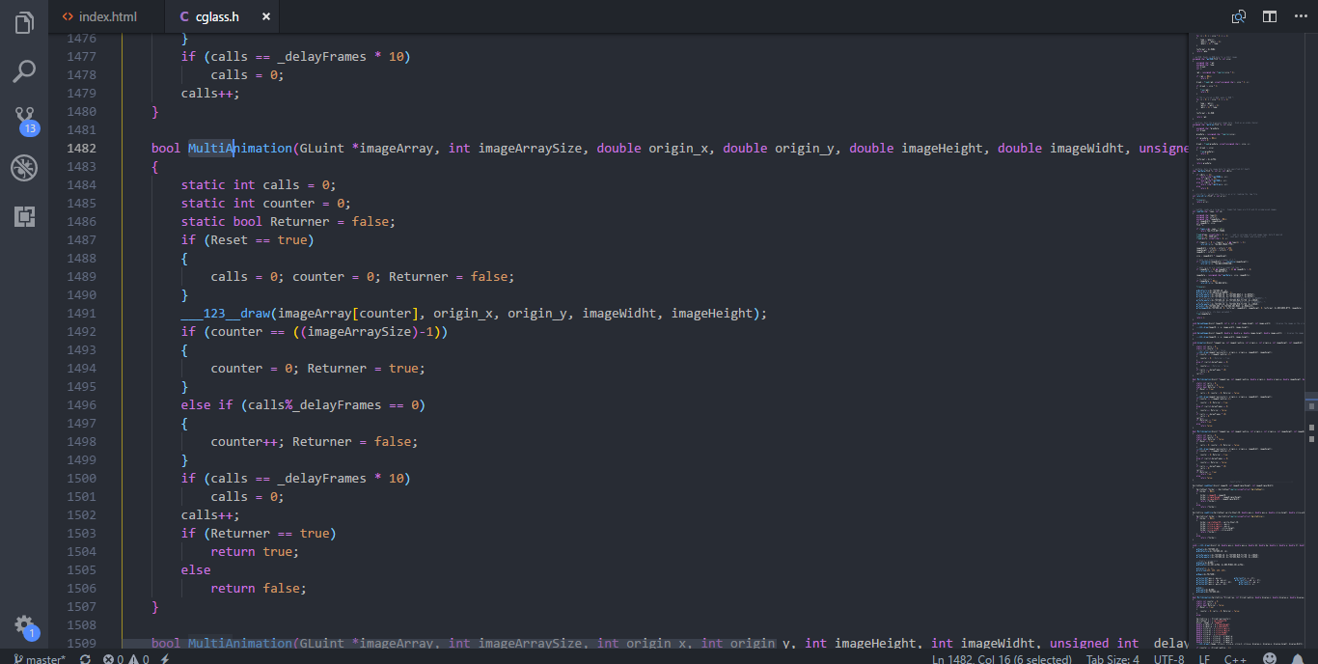This screenshot has width=1318, height=664.
Task: Click the lightning bolt status bar icon
Action: pos(165,659)
